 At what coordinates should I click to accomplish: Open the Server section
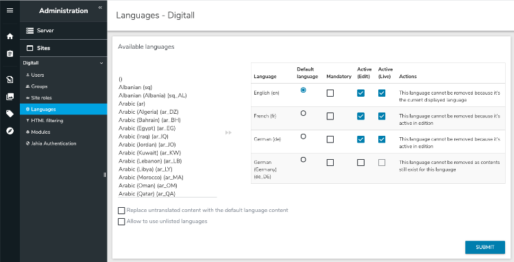click(x=64, y=30)
